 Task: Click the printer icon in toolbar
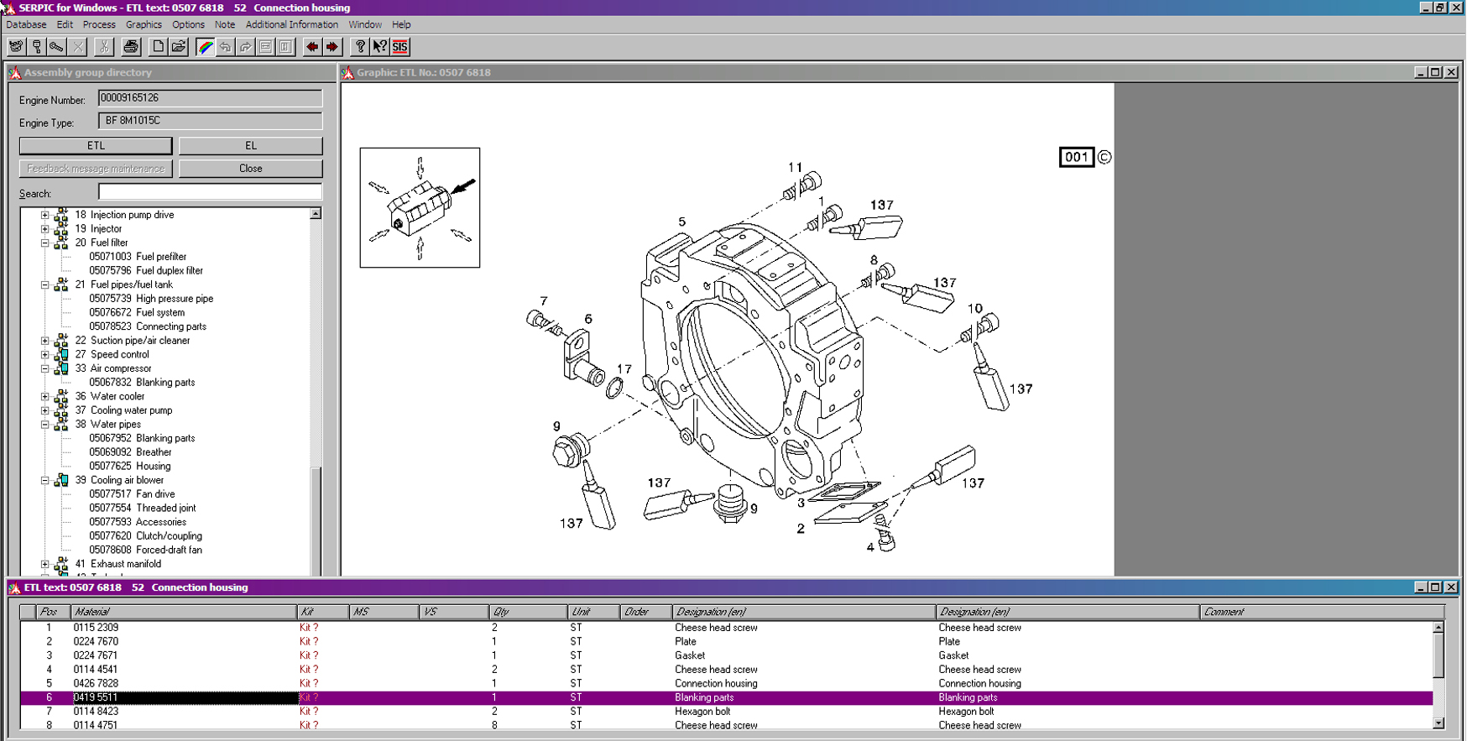131,47
